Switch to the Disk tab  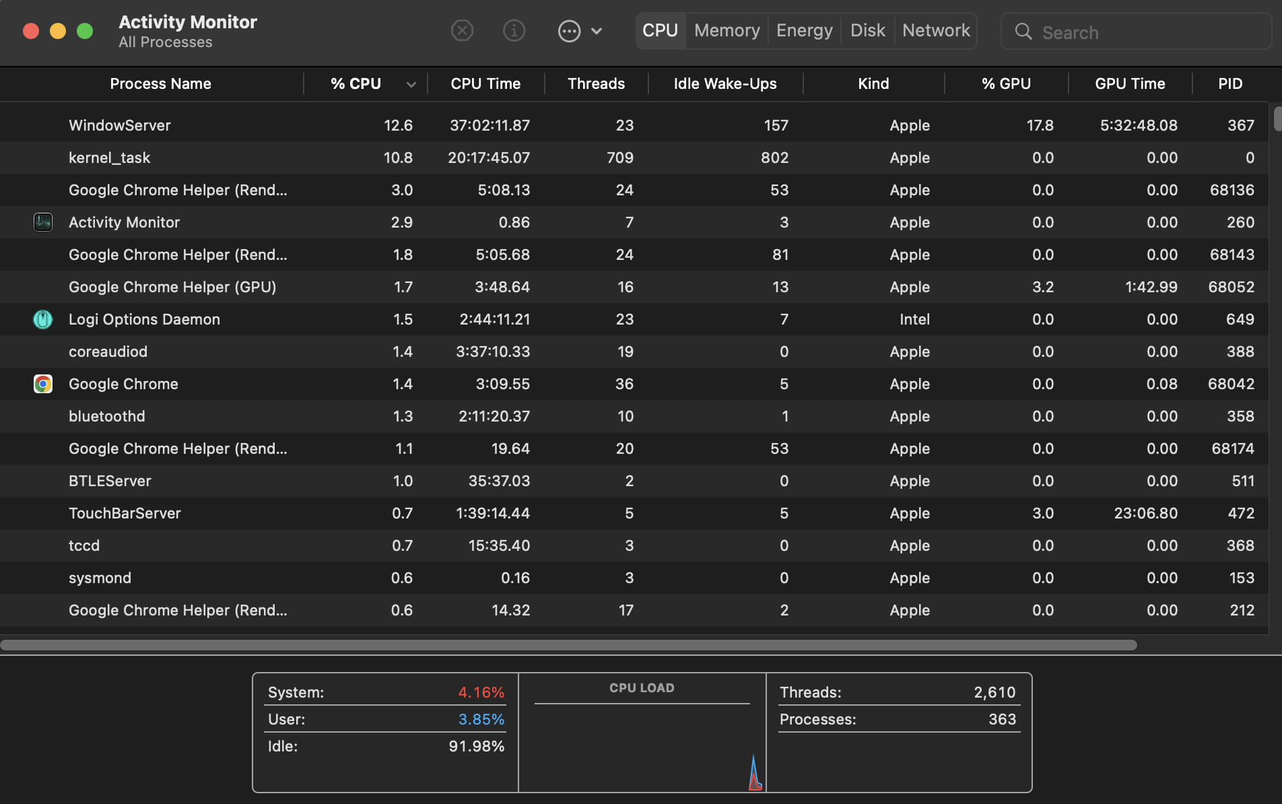[x=868, y=31]
